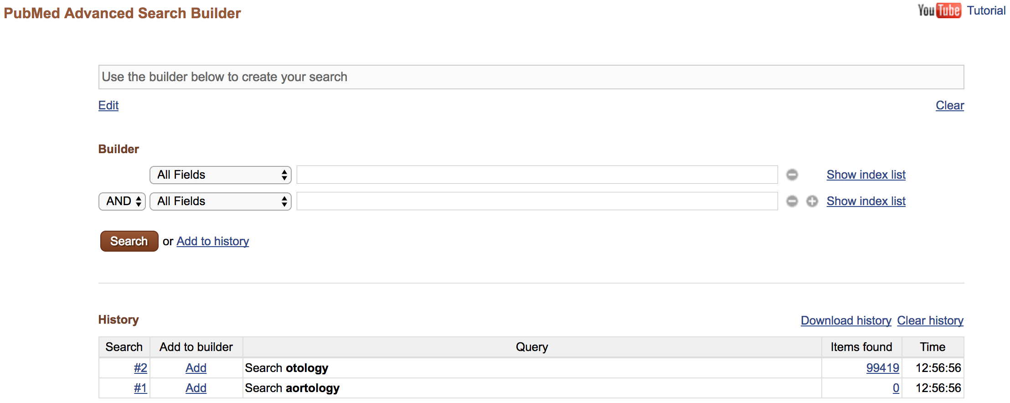Click the Search button
The width and height of the screenshot is (1010, 403).
[x=128, y=241]
